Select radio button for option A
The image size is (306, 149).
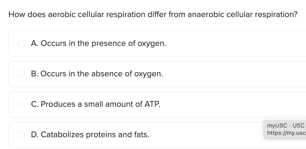21,44
